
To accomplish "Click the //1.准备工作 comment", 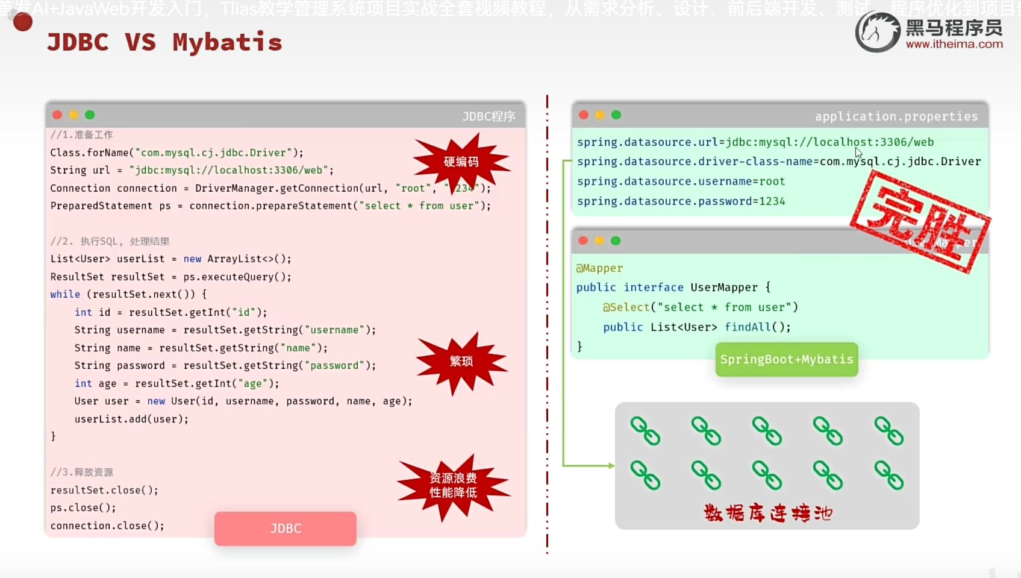I will click(81, 135).
